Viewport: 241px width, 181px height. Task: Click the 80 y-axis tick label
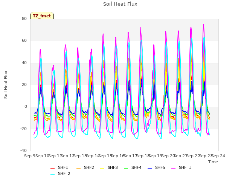(x=24, y=18)
